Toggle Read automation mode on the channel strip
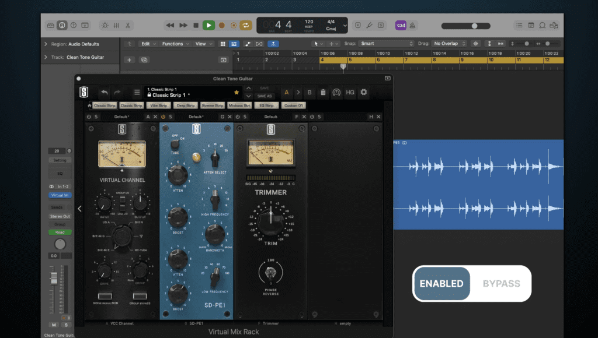 coord(60,232)
